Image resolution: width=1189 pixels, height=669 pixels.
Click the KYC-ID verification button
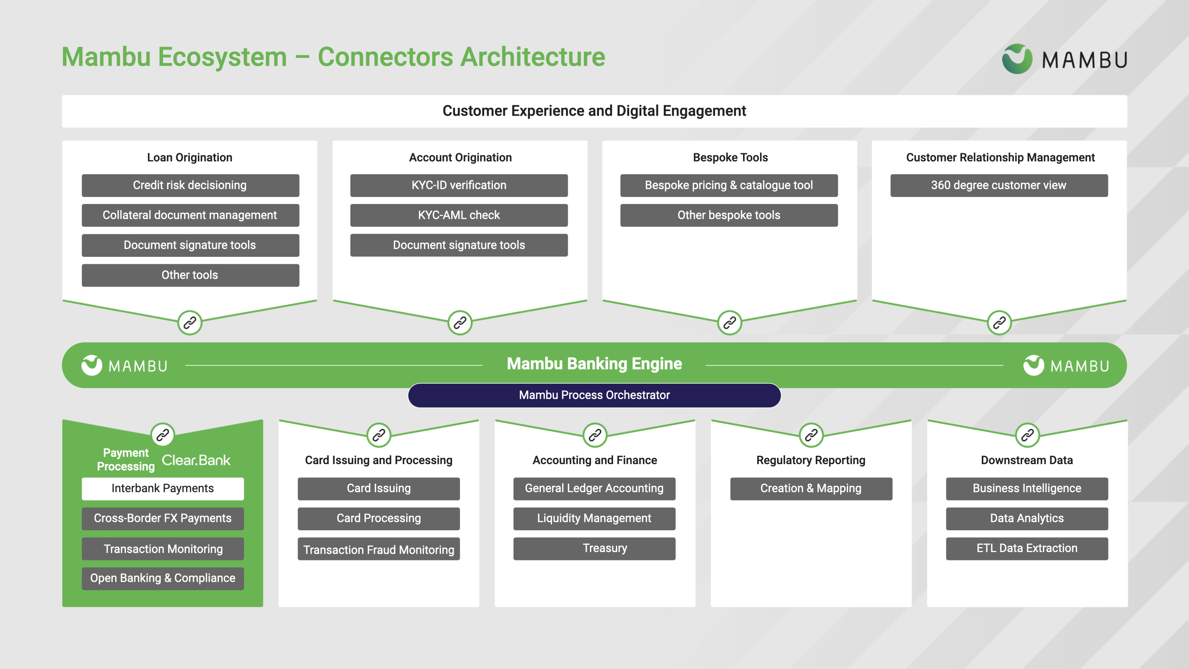459,185
